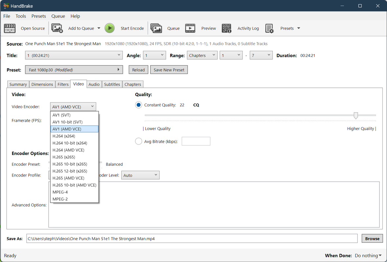Choose MPEG-4 encoder option

(74, 192)
